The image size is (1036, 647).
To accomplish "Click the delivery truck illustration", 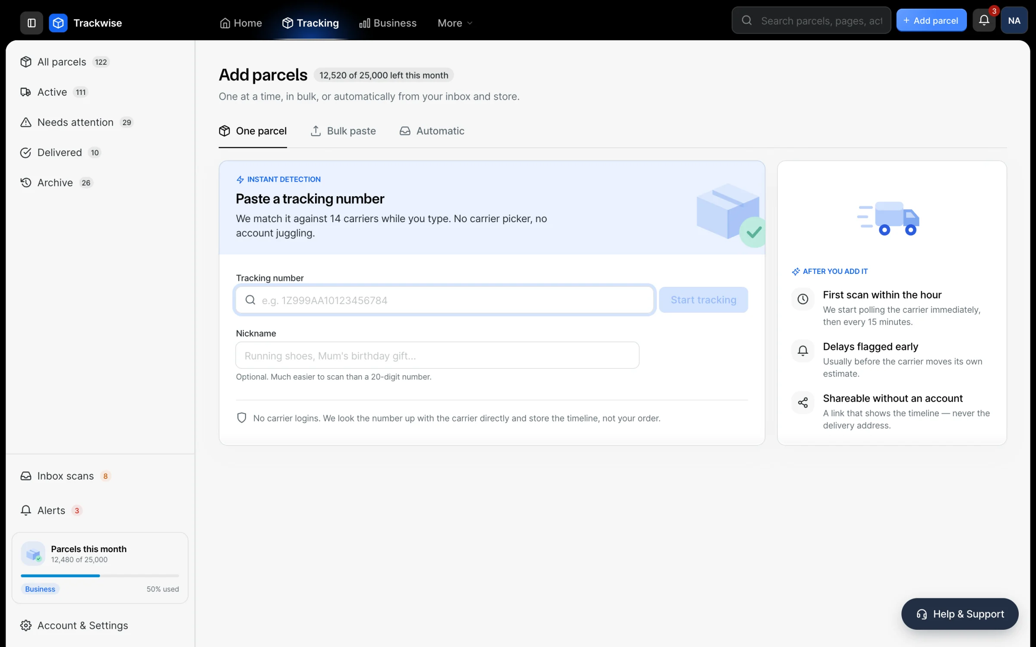I will tap(888, 218).
